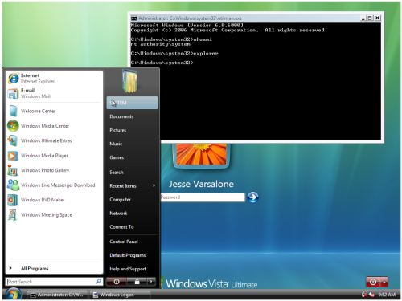The height and width of the screenshot is (301, 402).
Task: Open the Welcome Center icon
Action: (13, 111)
